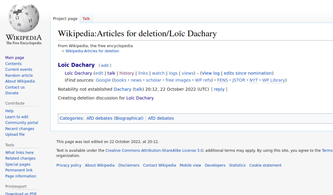The width and height of the screenshot is (333, 195).
Task: Open Upload file link
Action: pos(15,134)
